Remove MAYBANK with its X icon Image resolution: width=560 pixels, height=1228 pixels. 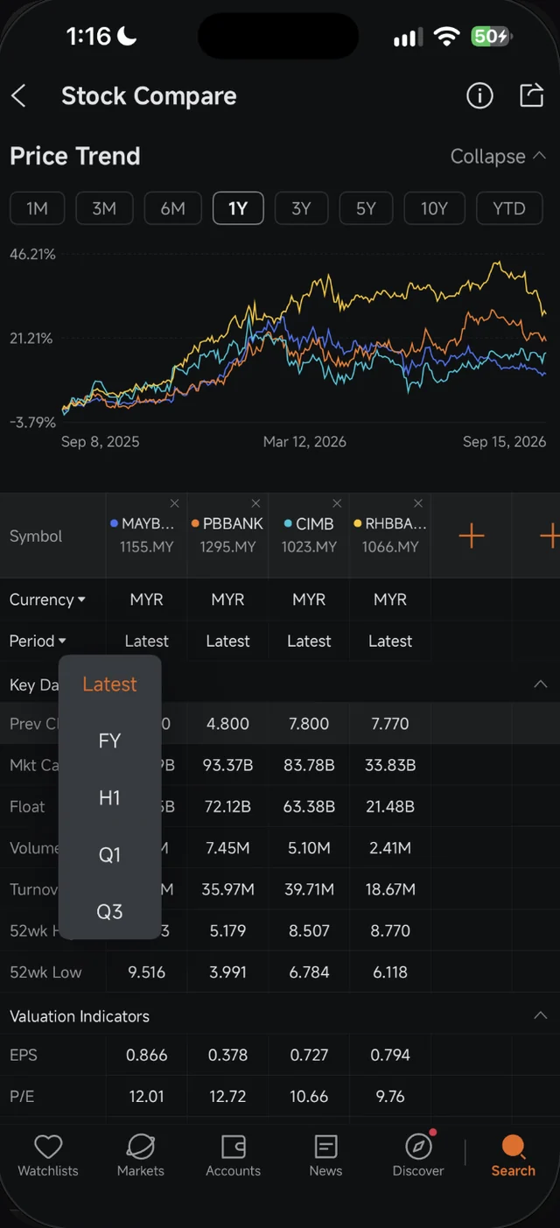point(174,503)
